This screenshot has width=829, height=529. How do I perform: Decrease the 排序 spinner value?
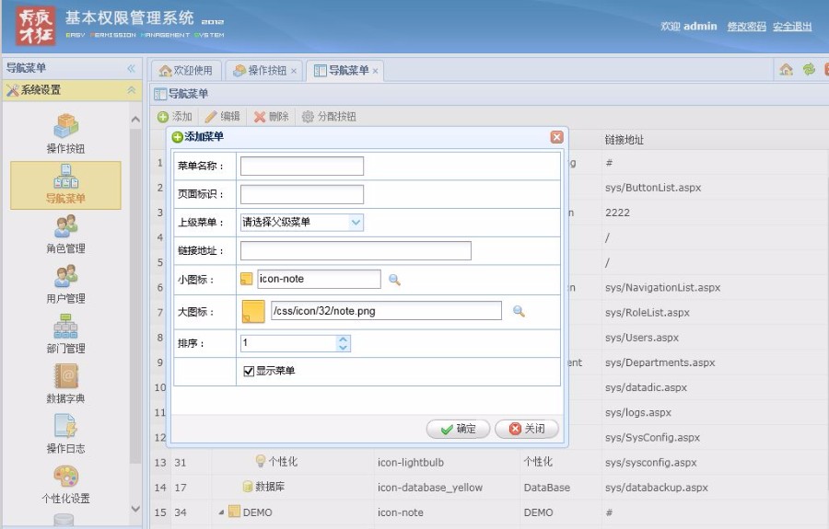(x=344, y=348)
